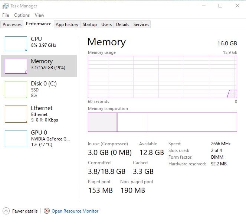Open the File menu

(6, 15)
